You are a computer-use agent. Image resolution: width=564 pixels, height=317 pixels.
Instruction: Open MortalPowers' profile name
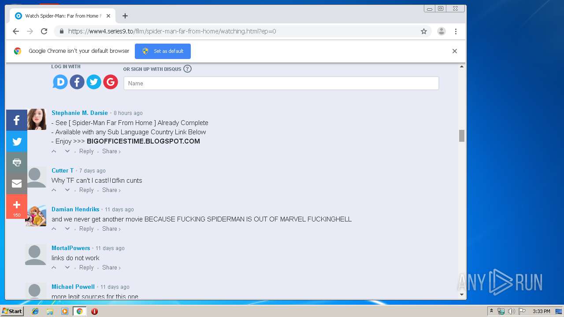pos(71,248)
